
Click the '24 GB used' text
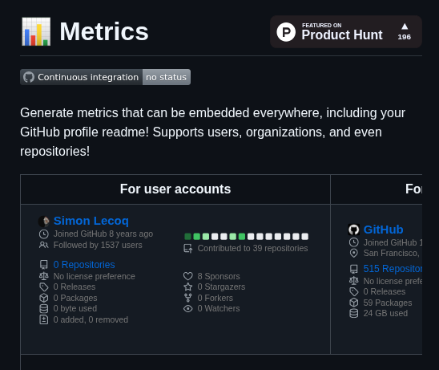tap(385, 313)
